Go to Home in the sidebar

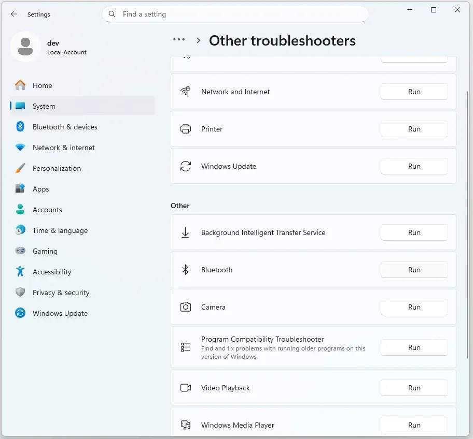[x=82, y=85]
